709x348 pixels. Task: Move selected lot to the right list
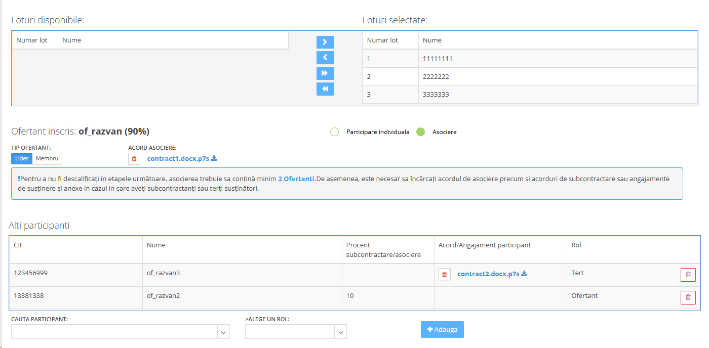(x=325, y=42)
